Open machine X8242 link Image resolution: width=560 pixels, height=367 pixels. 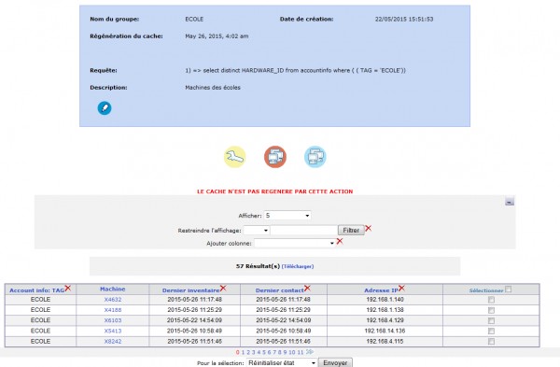(x=113, y=341)
